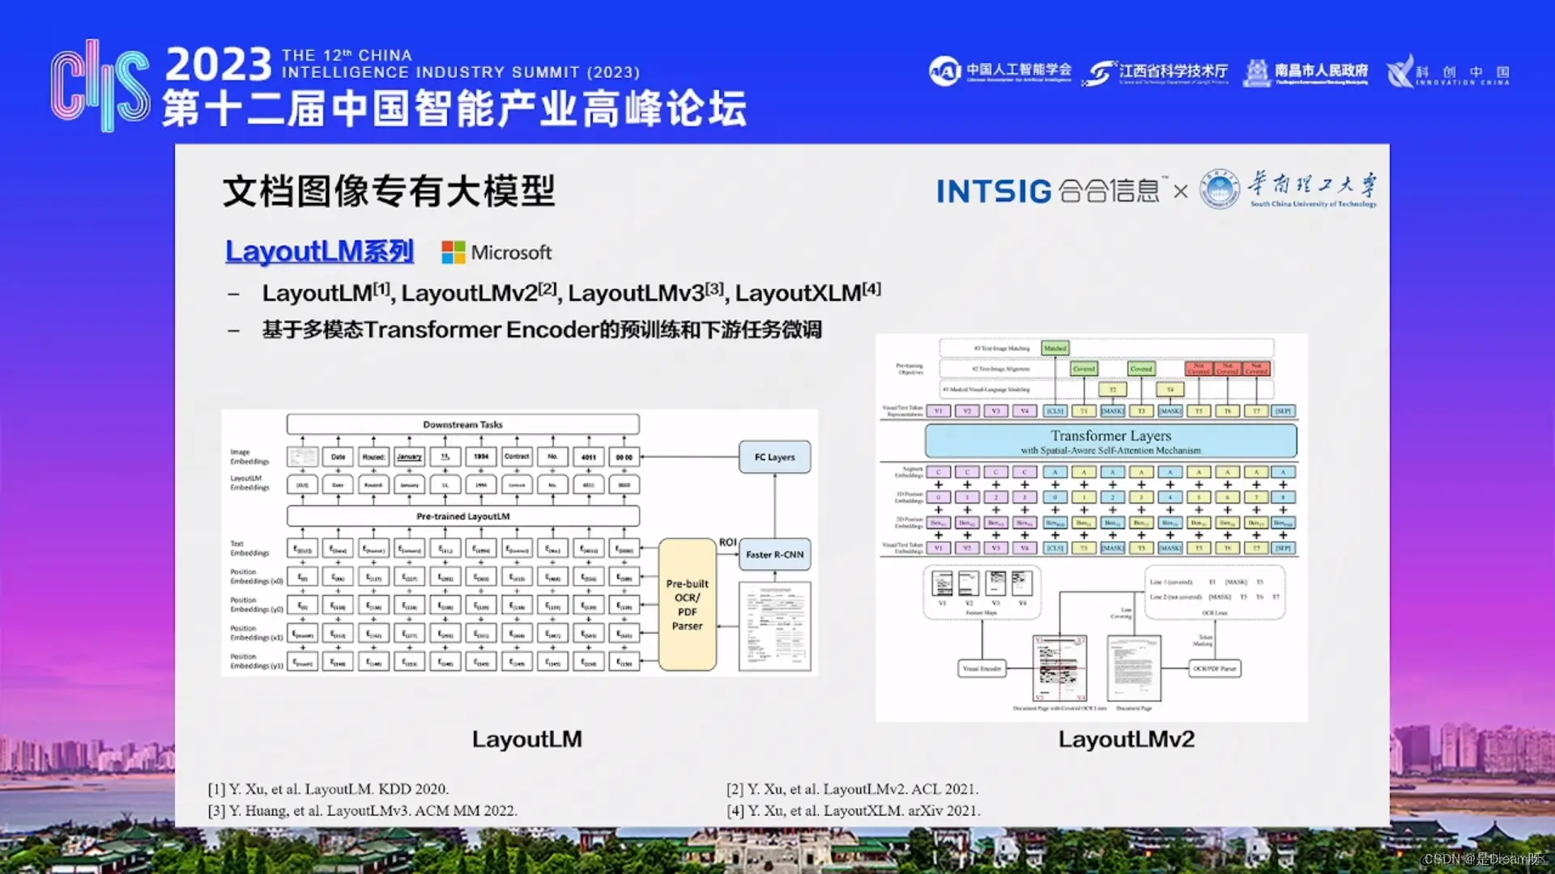The image size is (1555, 874).
Task: Click the CAAI association logo
Action: (x=944, y=71)
